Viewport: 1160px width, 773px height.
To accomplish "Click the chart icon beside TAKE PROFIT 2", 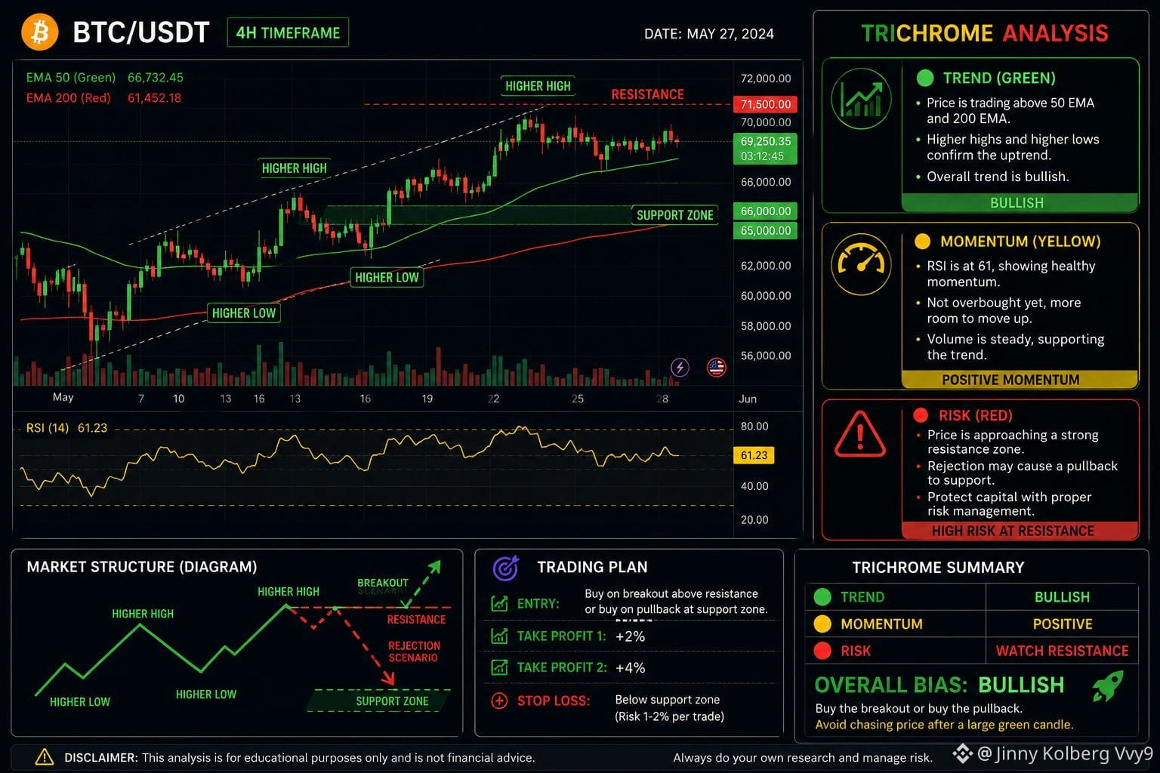I will 499,667.
